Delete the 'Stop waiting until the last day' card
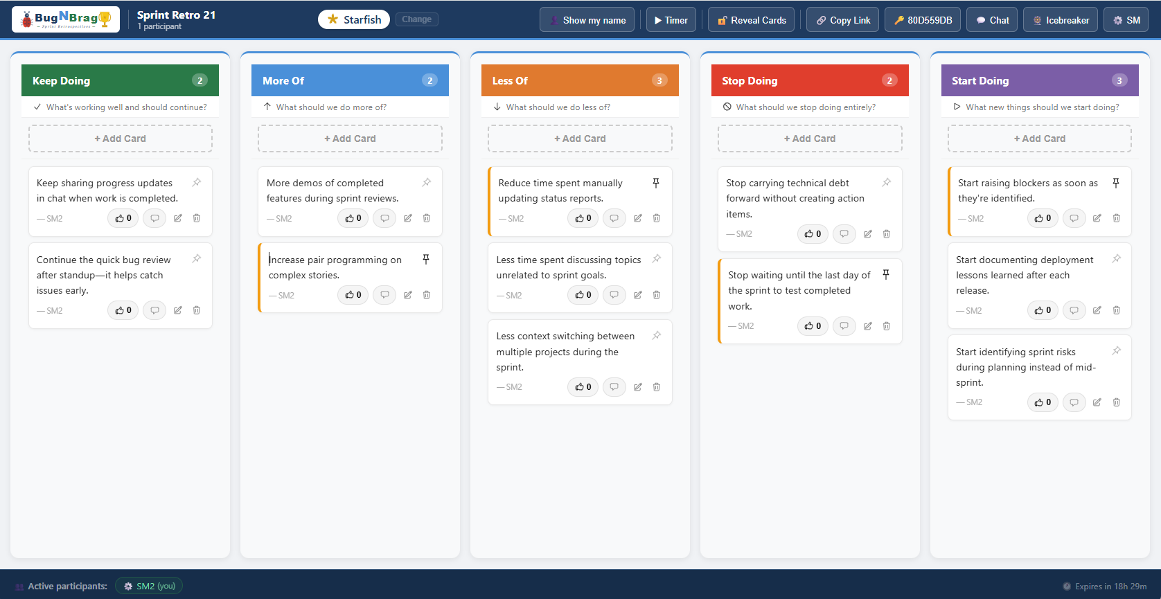1161x599 pixels. pos(887,326)
